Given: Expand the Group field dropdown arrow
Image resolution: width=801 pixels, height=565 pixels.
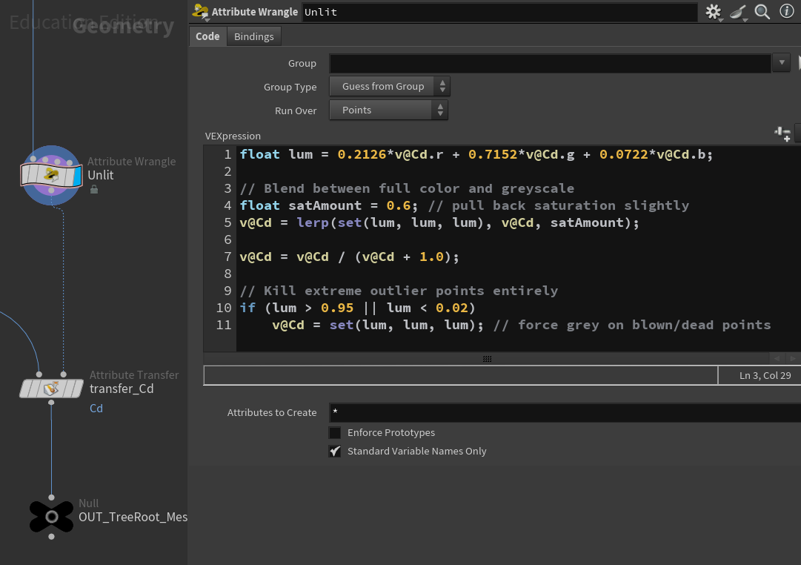Looking at the screenshot, I should pos(781,63).
